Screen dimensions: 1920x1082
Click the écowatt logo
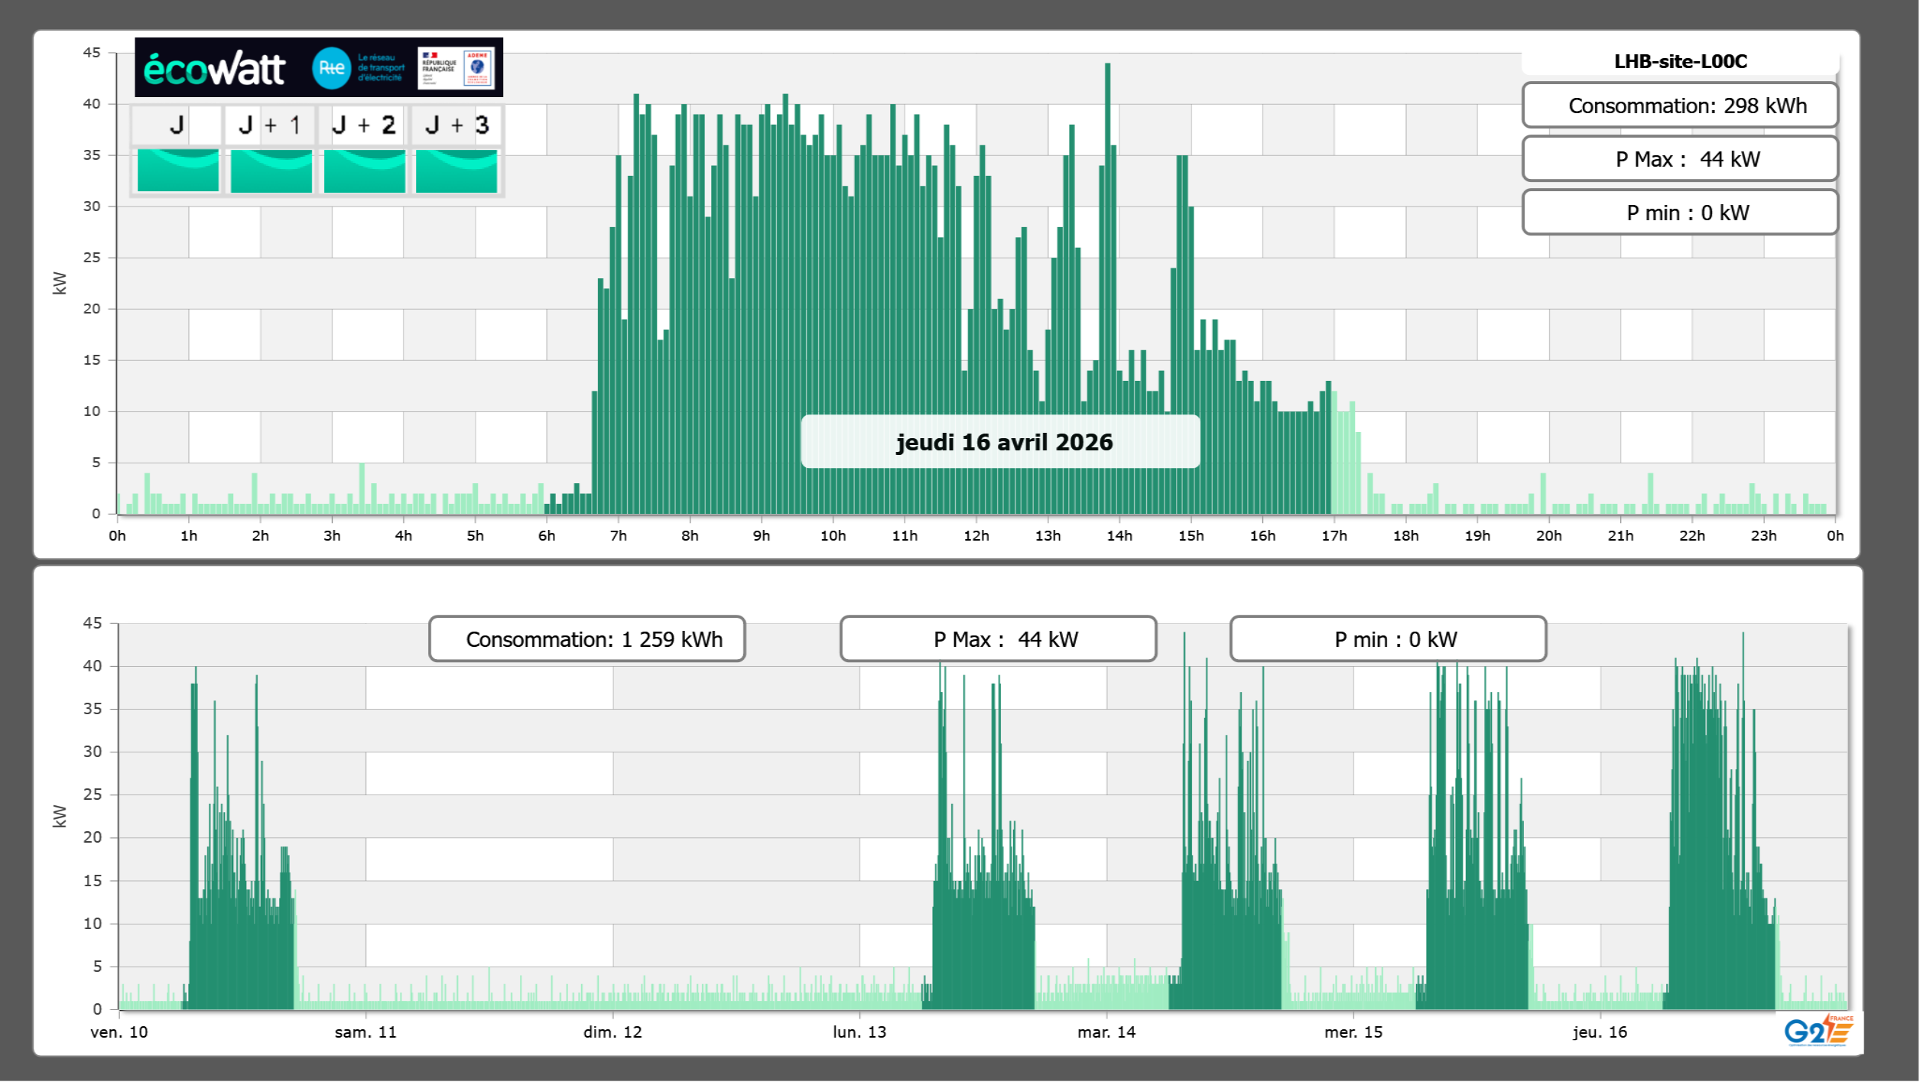click(214, 69)
